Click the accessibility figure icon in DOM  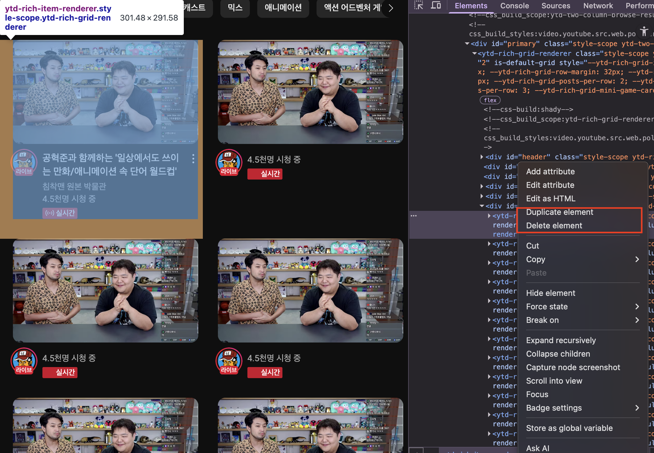pos(644,31)
